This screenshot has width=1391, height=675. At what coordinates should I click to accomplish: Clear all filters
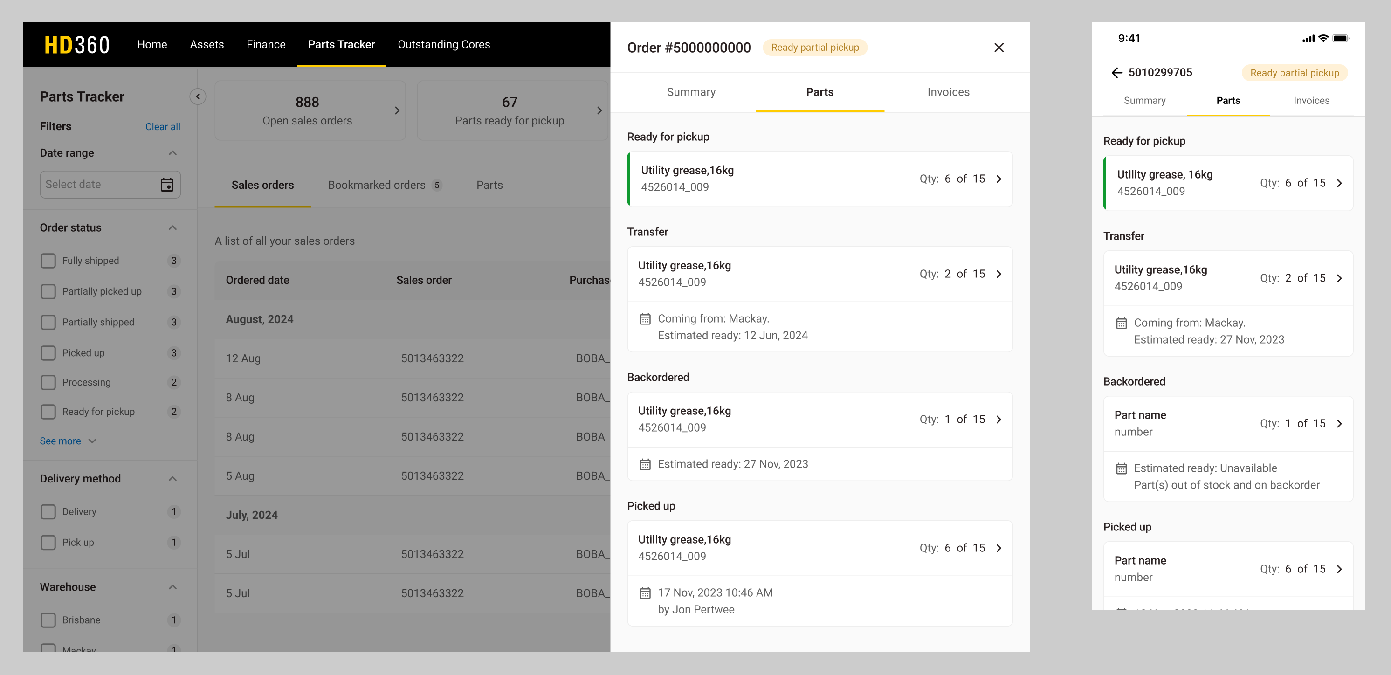click(x=163, y=127)
